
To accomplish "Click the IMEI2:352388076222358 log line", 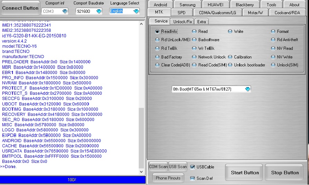I will (26, 30).
